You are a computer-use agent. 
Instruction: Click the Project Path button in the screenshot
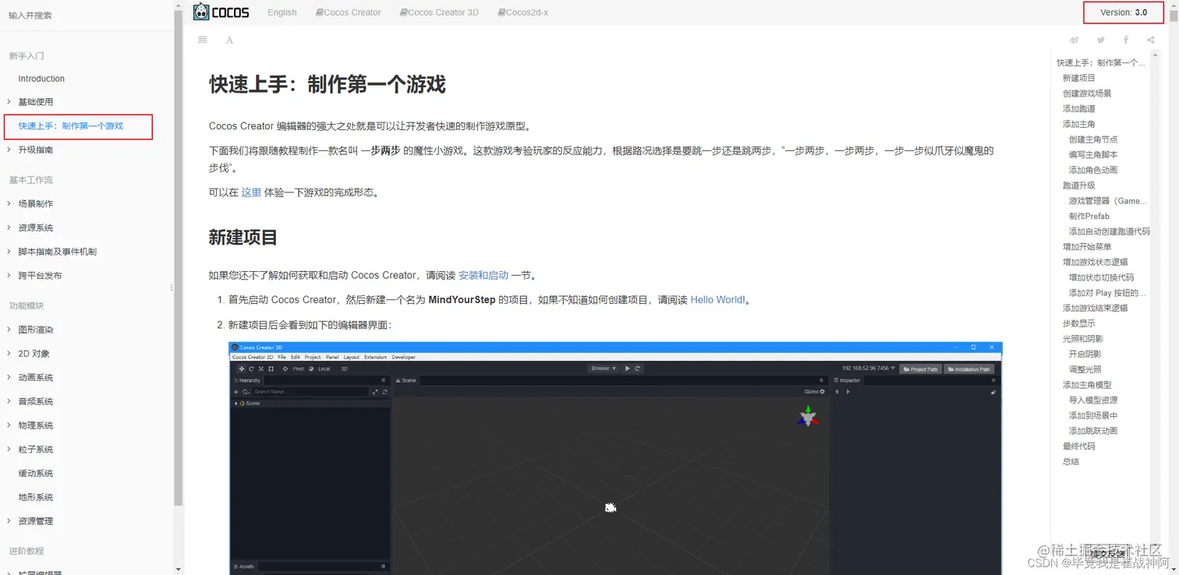coord(921,369)
